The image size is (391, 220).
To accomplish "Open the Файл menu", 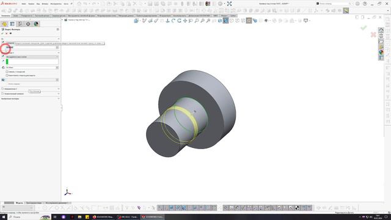I will tap(24, 4).
